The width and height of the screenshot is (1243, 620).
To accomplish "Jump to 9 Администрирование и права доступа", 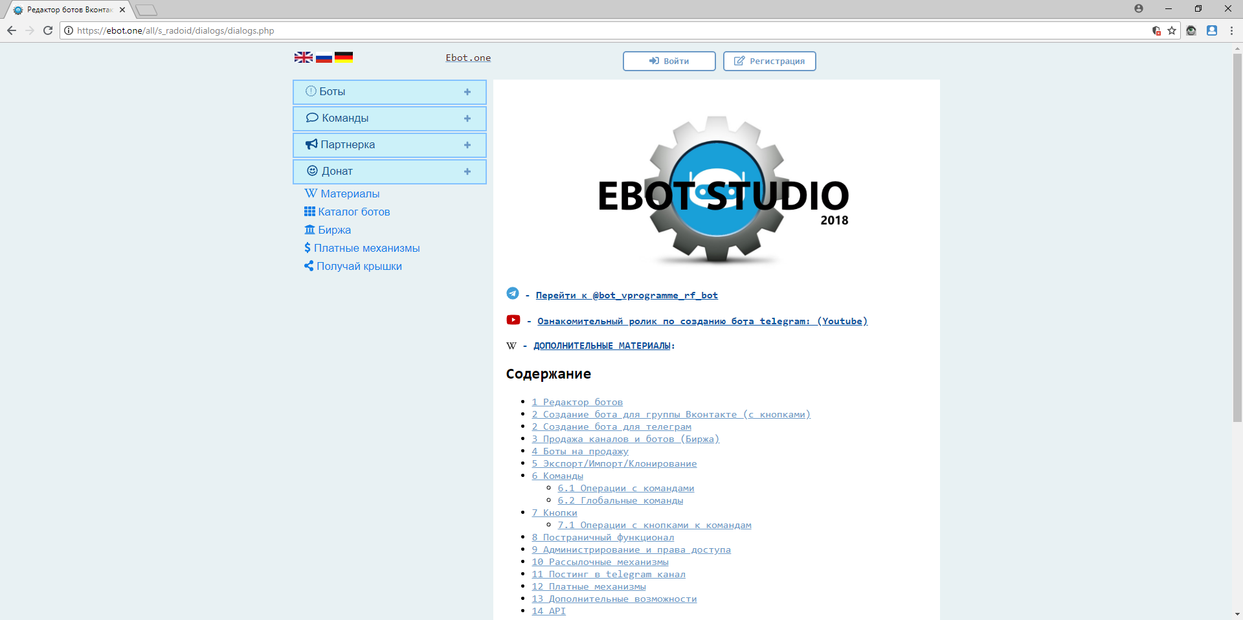I will tap(631, 549).
